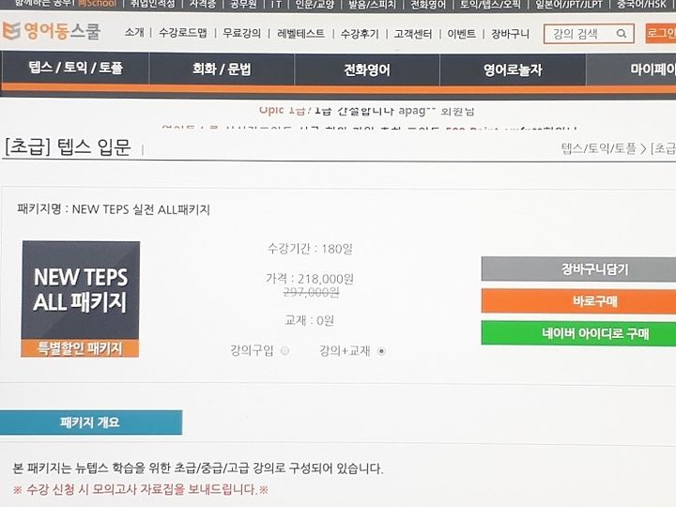Viewport: 676px width, 507px height.
Task: Click 가격 : 218,000원 text
Action: click(x=310, y=279)
